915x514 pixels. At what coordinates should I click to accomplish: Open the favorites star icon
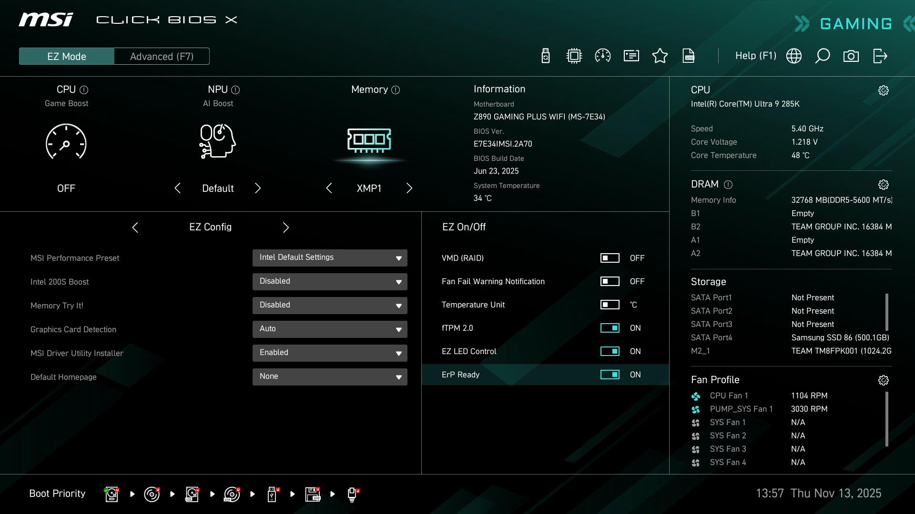[x=660, y=56]
